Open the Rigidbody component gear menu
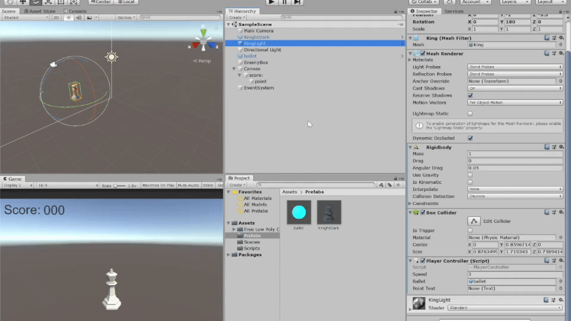Viewport: 571px width, 321px height. (560, 147)
